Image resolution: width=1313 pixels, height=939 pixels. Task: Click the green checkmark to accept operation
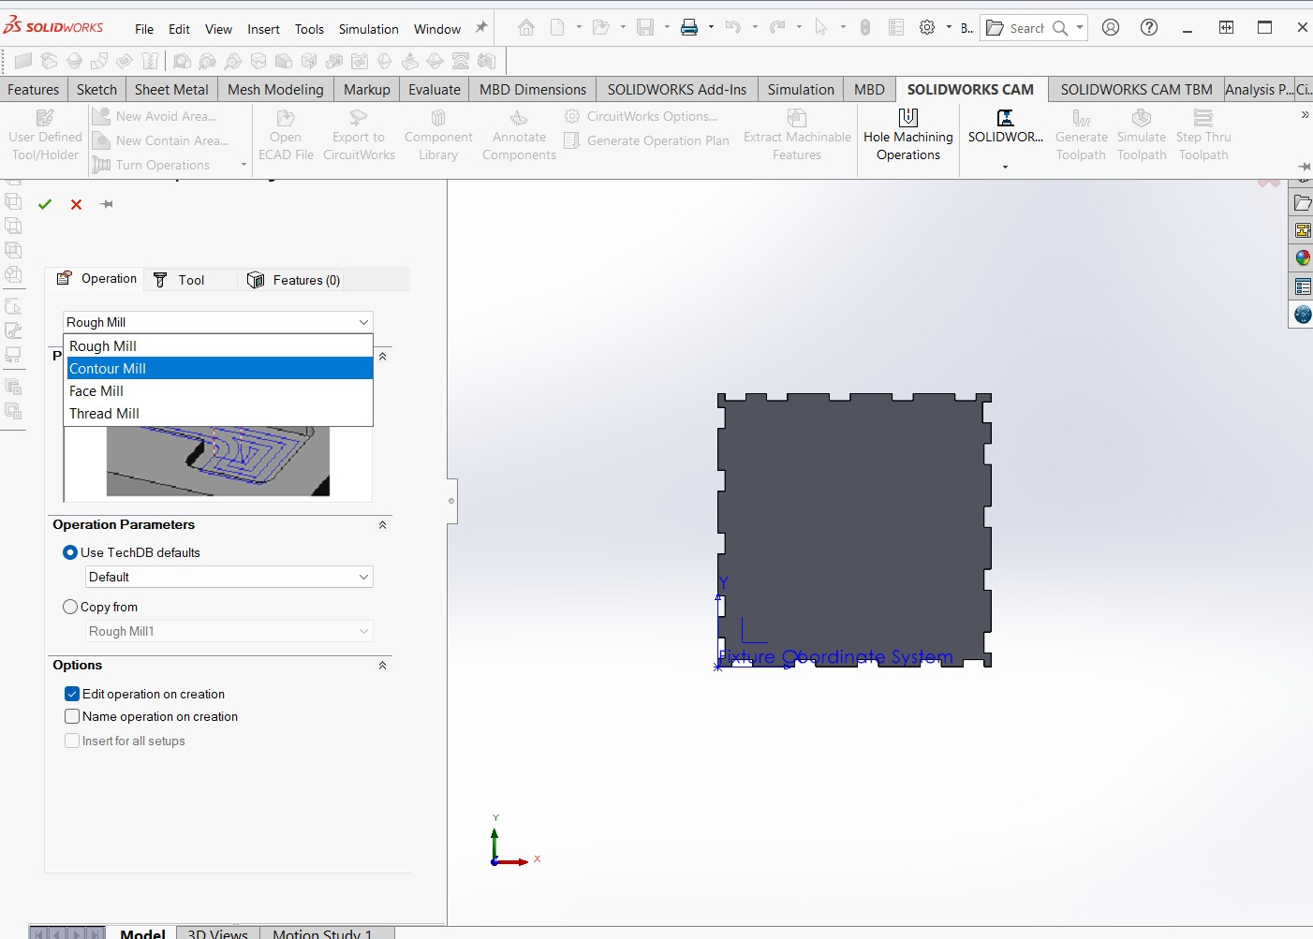(x=45, y=204)
